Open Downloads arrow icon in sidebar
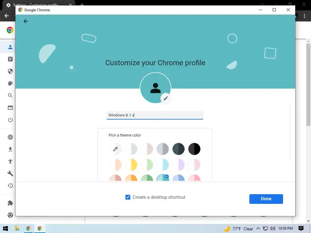Screen dimensions: 311x233 click(x=10, y=149)
